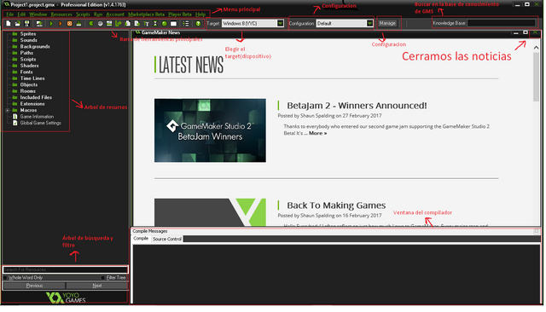Open the Run menu

click(x=98, y=14)
